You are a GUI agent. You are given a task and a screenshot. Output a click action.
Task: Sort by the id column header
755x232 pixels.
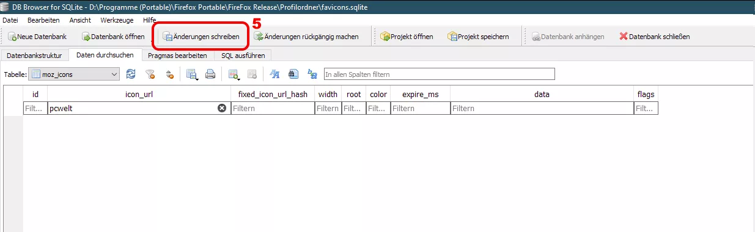point(35,95)
